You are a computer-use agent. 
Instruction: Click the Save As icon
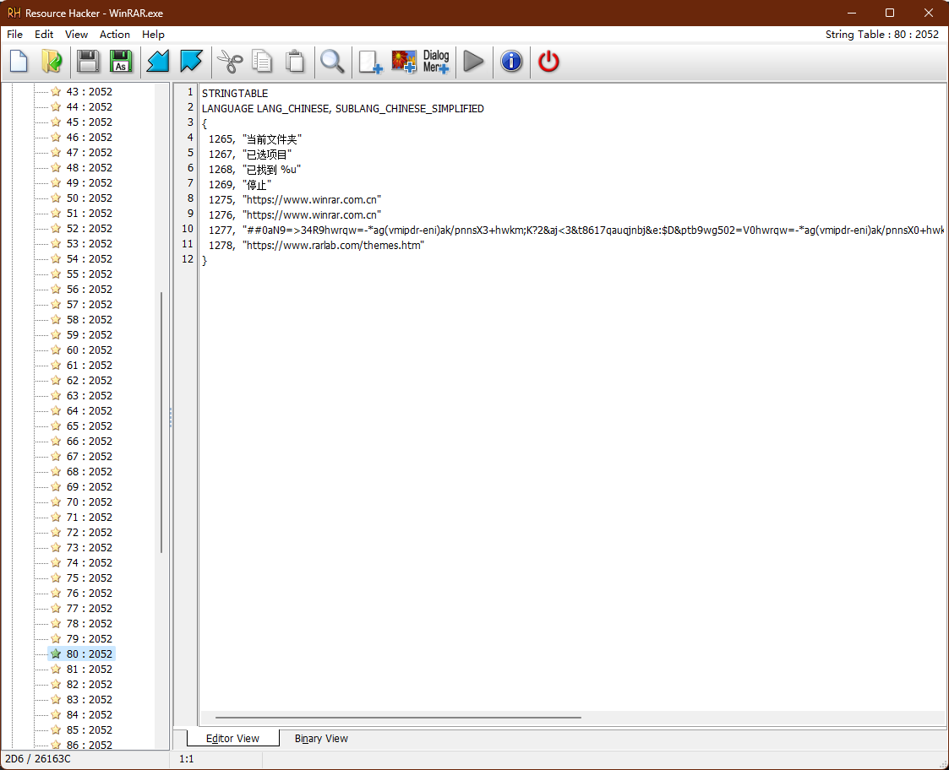pyautogui.click(x=121, y=62)
